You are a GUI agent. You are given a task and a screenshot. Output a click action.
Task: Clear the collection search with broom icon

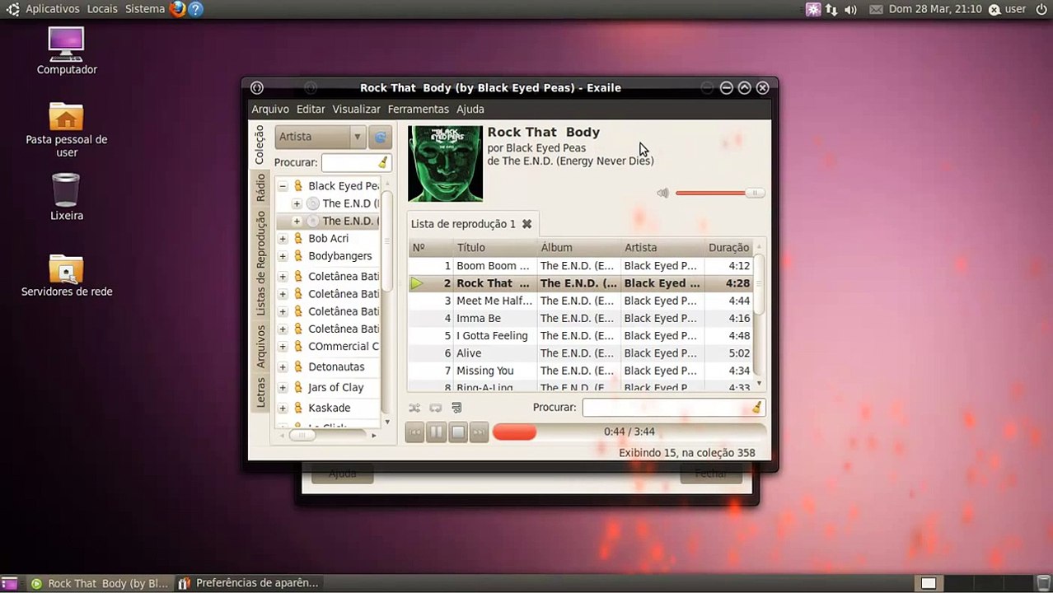click(x=382, y=162)
